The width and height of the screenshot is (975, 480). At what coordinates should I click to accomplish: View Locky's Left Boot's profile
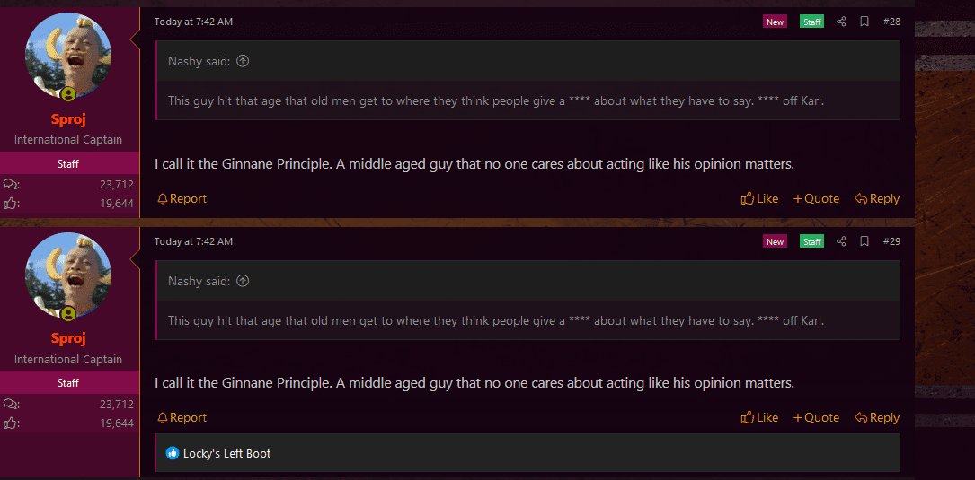coord(227,453)
